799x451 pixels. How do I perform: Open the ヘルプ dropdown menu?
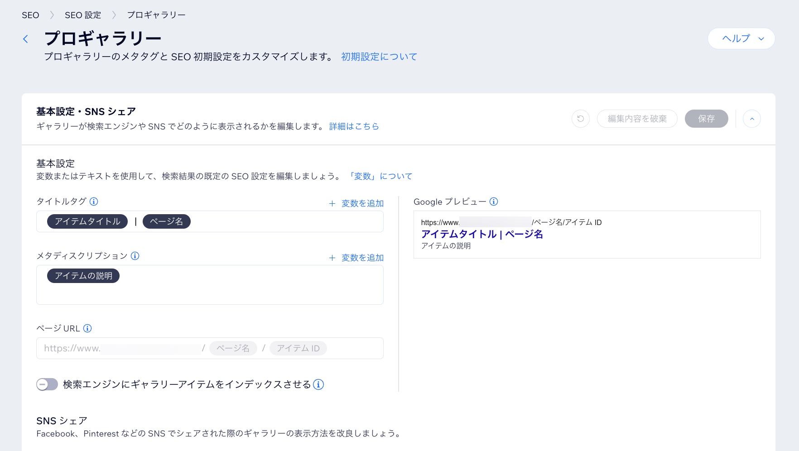tap(741, 38)
